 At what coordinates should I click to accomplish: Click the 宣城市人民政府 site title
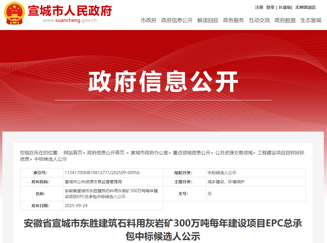coord(70,11)
